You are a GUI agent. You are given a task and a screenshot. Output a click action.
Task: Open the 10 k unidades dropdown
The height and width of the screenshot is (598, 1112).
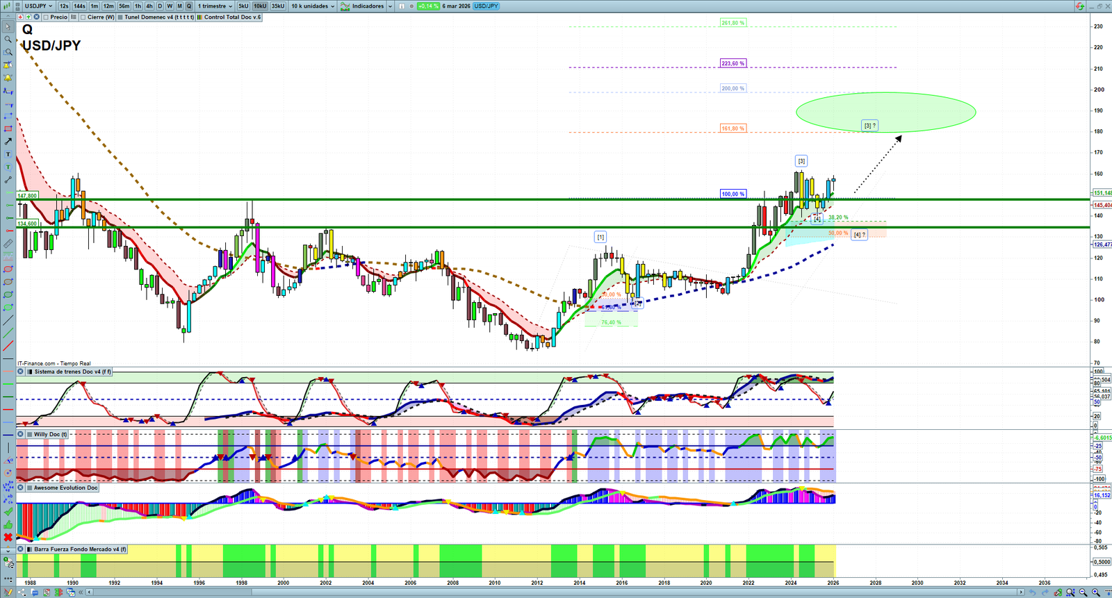coord(313,6)
